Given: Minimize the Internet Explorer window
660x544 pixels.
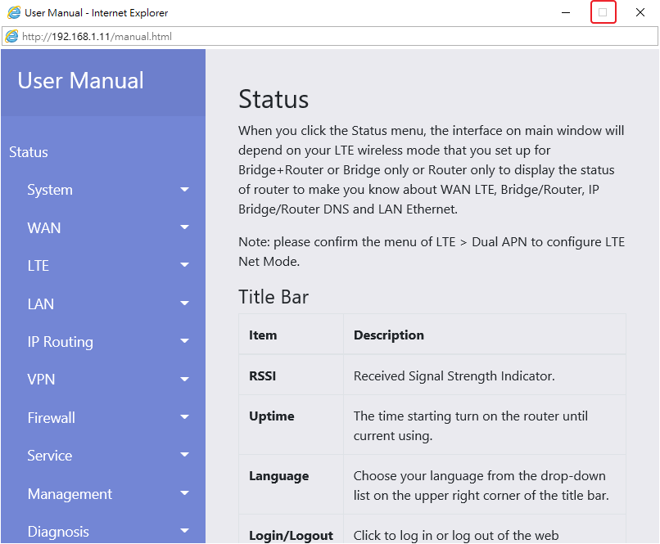Looking at the screenshot, I should pyautogui.click(x=566, y=12).
